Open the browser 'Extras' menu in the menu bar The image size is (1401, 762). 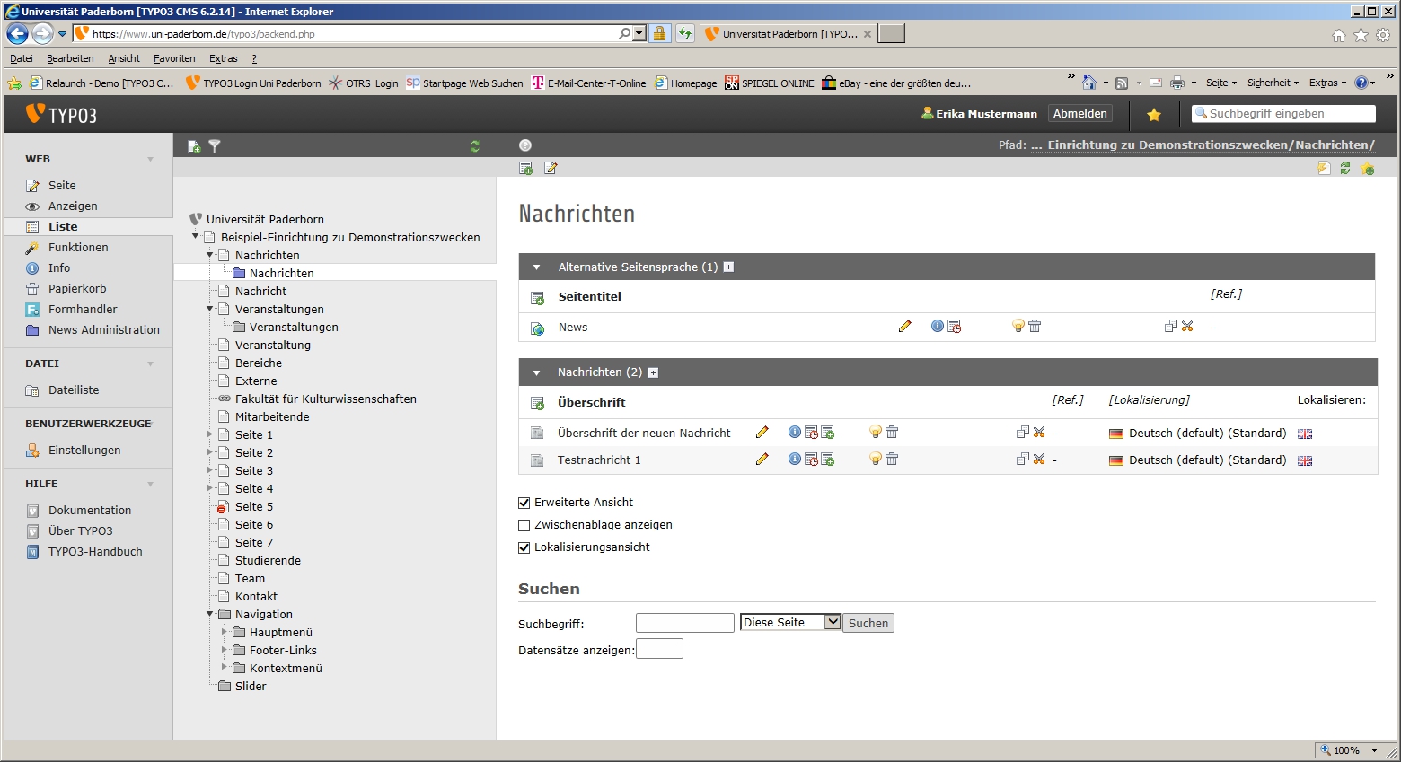tap(224, 58)
